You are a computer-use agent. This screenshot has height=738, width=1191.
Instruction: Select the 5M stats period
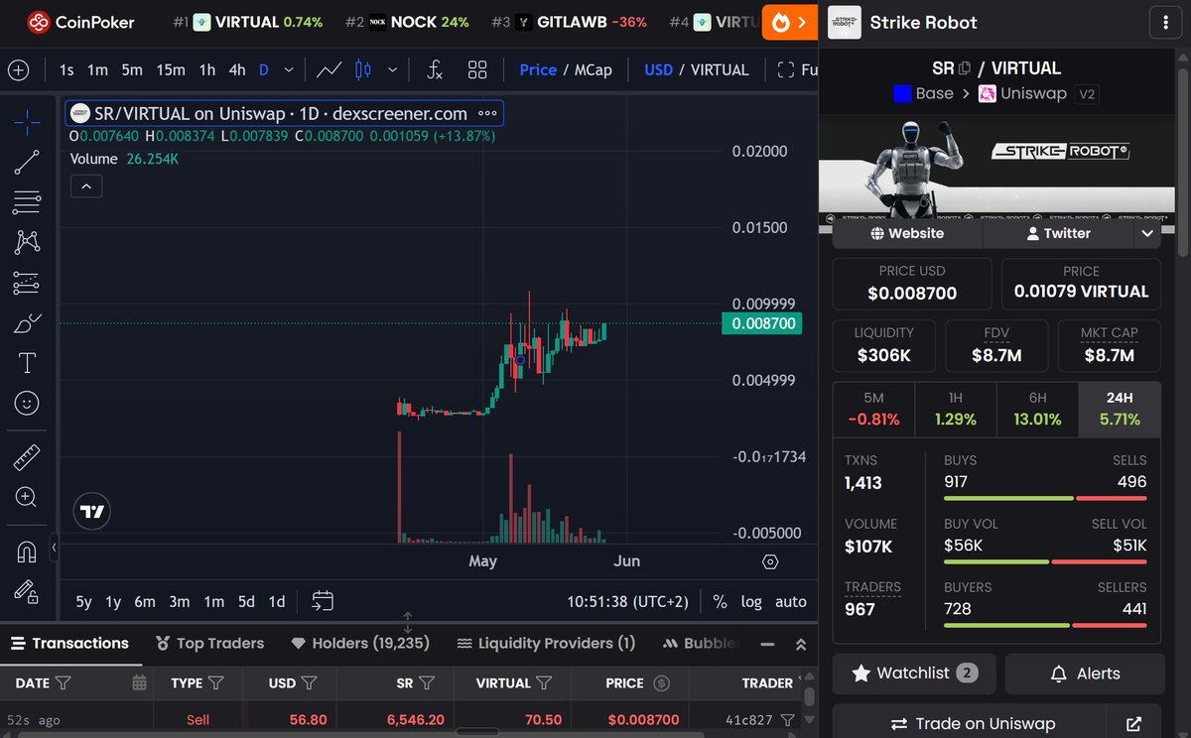873,409
